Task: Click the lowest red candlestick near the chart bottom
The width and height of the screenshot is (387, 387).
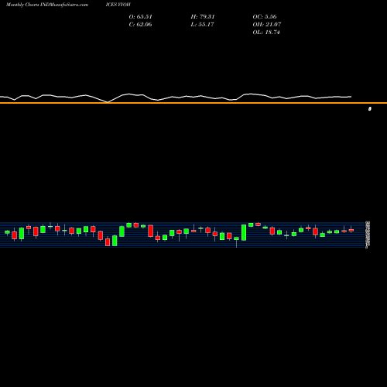Action: coord(108,242)
